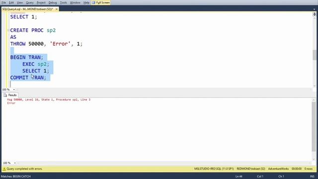Open the Query menu
The width and height of the screenshot is (318, 179).
coord(30,2)
